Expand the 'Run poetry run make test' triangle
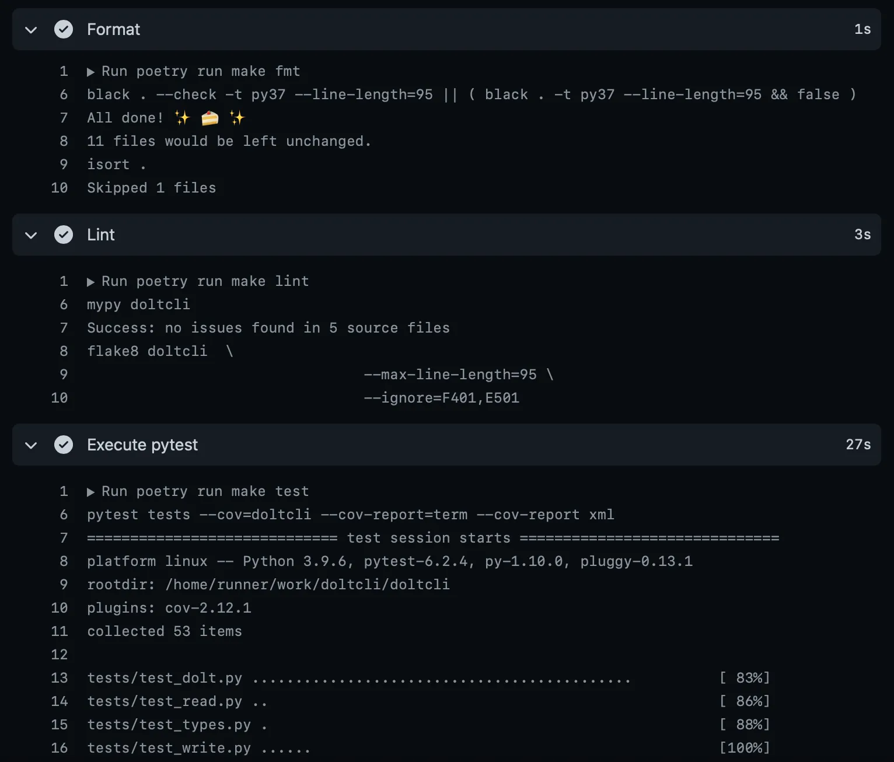The image size is (894, 762). point(90,492)
